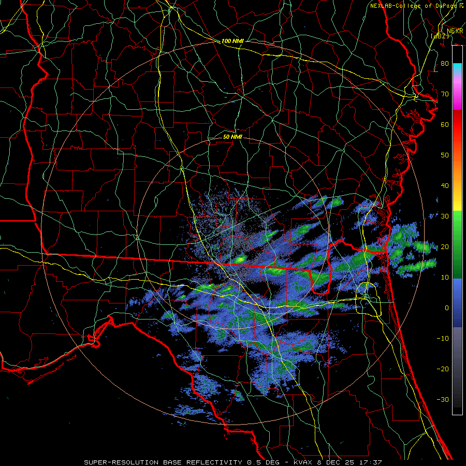This screenshot has width=466, height=466.
Task: Click the 60 value on dBZ scale
Action: coord(445,124)
